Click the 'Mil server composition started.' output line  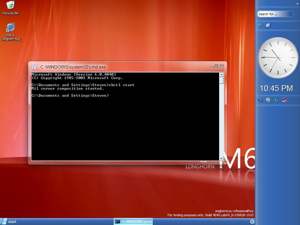pos(68,88)
